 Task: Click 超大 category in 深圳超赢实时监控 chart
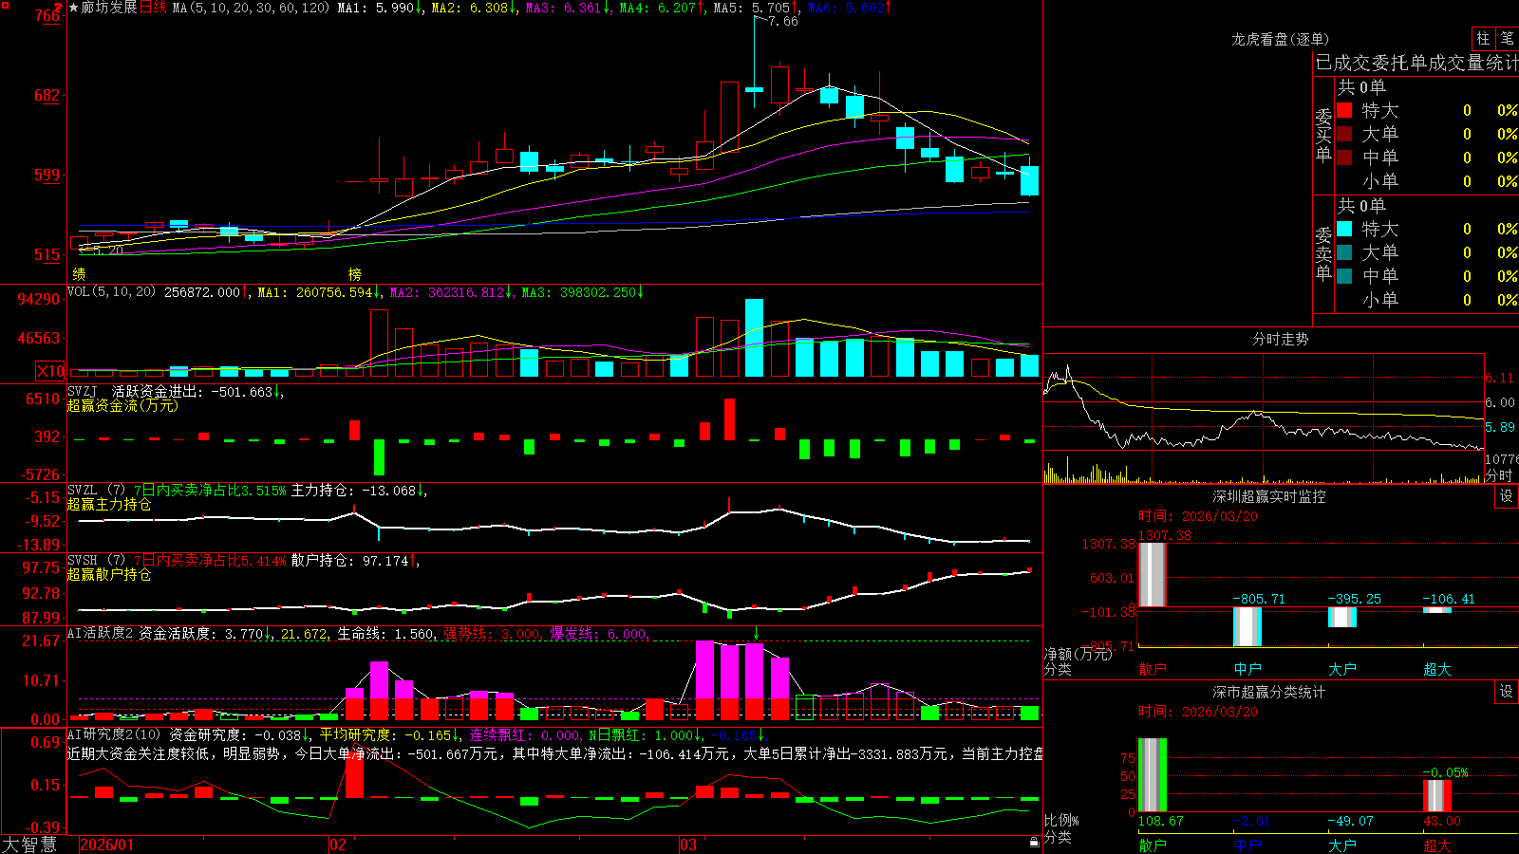click(x=1437, y=669)
